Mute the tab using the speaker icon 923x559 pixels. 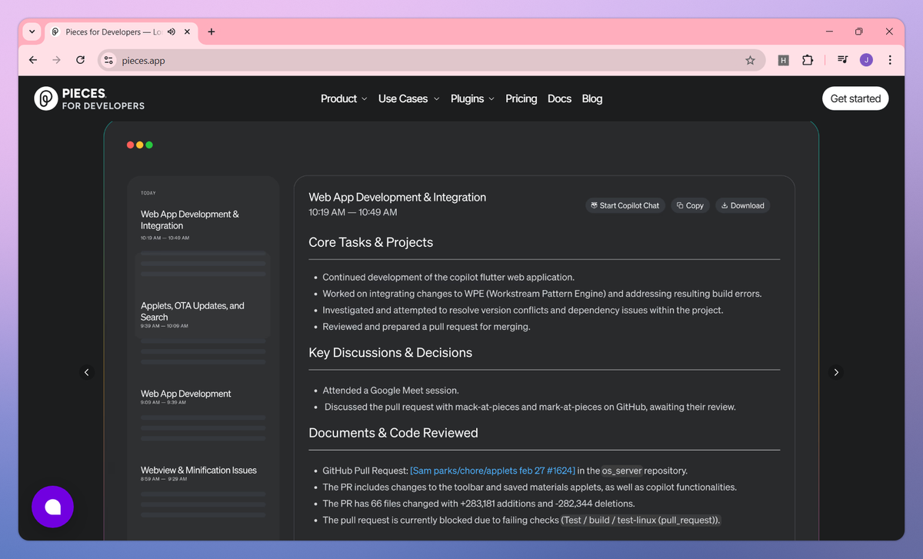pos(171,32)
